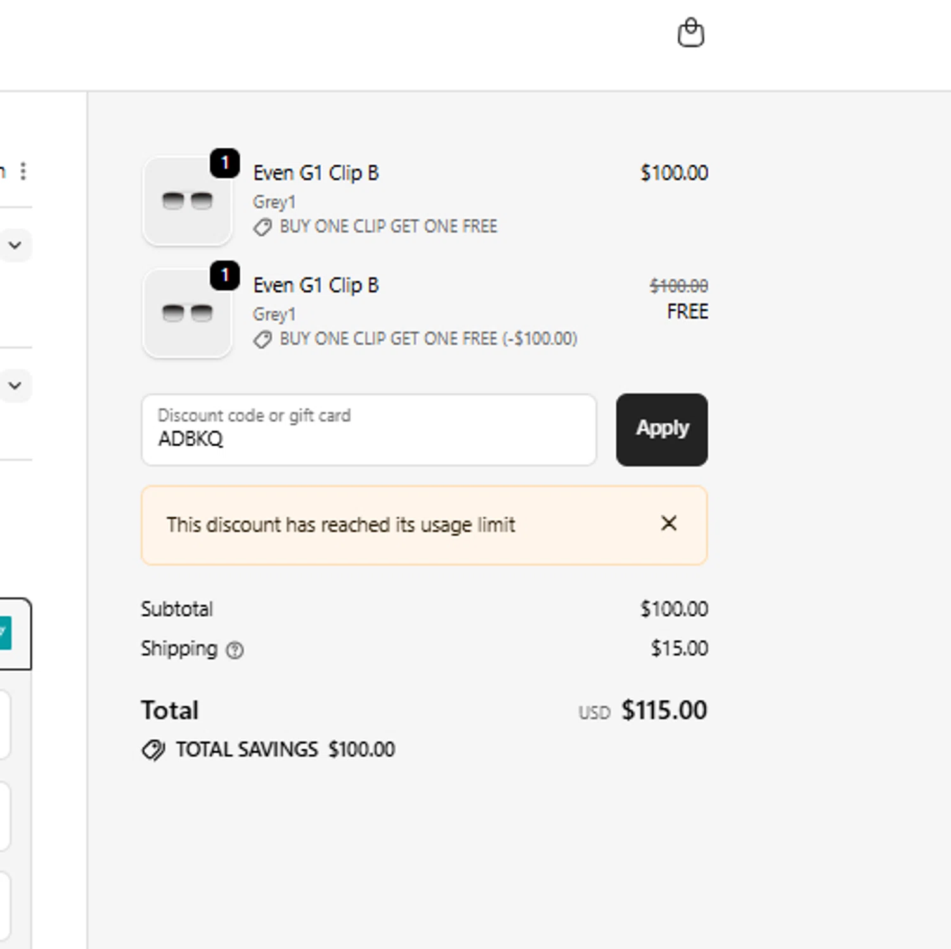This screenshot has width=951, height=949.
Task: Click first 'Even G1 Clip B' product name
Action: [x=316, y=173]
